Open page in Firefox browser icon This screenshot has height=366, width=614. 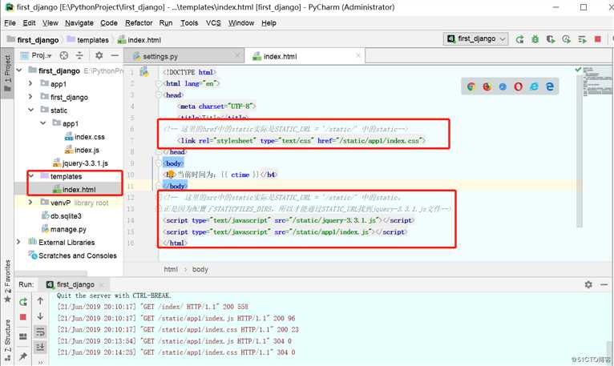pos(487,86)
